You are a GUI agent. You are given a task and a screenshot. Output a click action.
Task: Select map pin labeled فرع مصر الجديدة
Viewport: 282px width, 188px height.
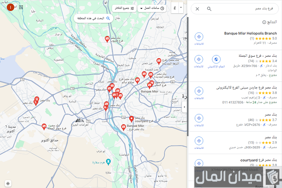click(151, 75)
